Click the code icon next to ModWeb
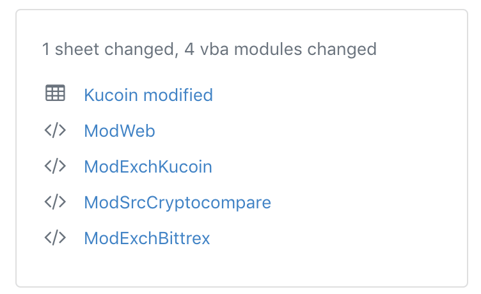Image resolution: width=481 pixels, height=294 pixels. [55, 130]
